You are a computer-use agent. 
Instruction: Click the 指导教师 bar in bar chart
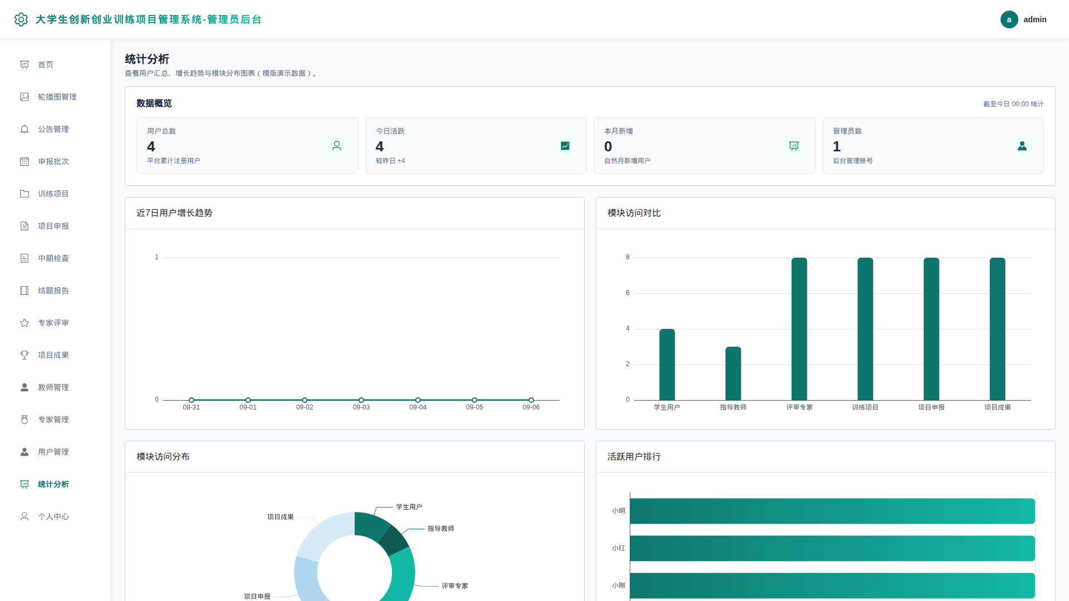click(733, 373)
